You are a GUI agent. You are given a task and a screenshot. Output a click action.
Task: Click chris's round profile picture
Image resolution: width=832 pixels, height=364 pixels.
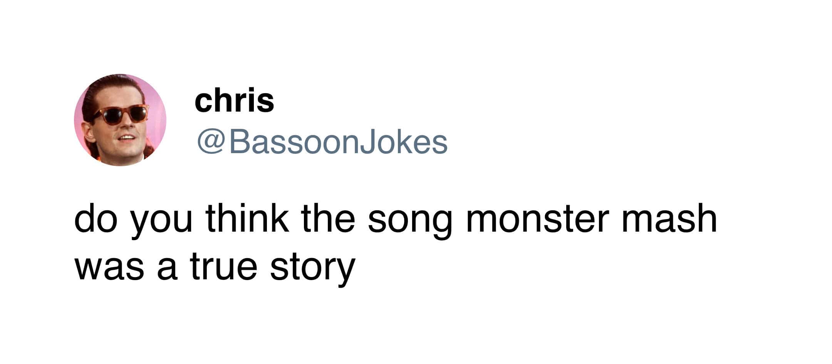tap(120, 120)
